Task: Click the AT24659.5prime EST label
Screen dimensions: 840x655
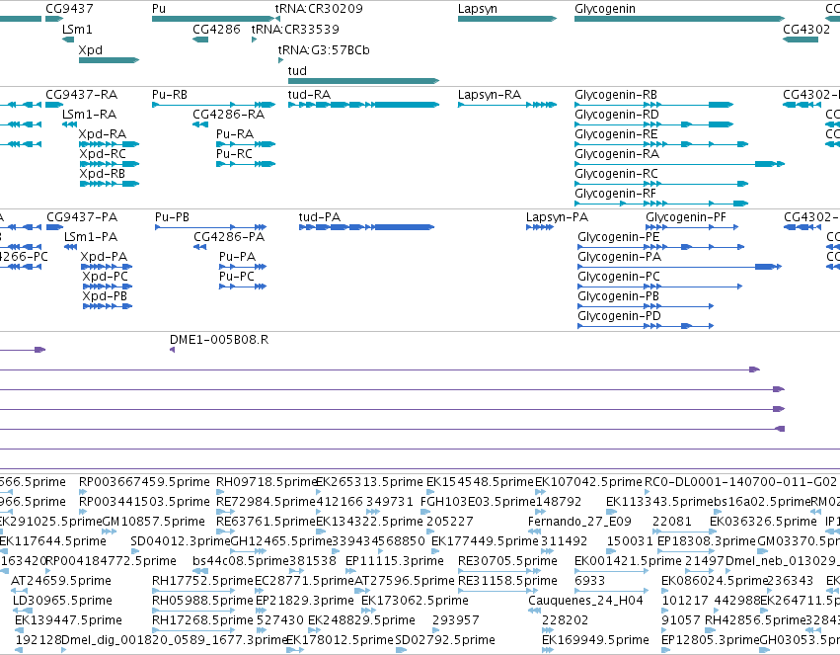Action: click(61, 581)
